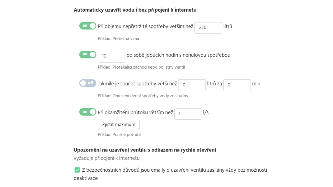Click the vyžaduje připojení k internetu text

[x=107, y=158]
